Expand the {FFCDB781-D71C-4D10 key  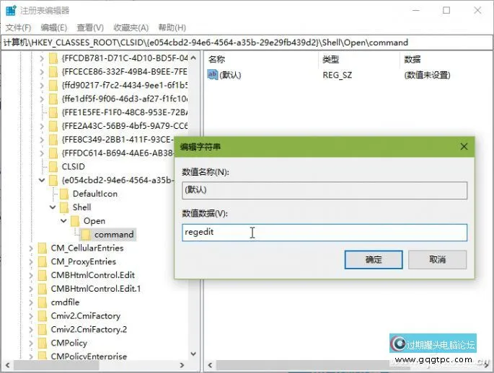tap(42, 58)
